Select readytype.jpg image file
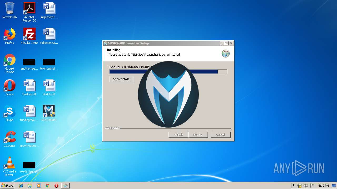Screen dimensions: 337x189 (29, 167)
